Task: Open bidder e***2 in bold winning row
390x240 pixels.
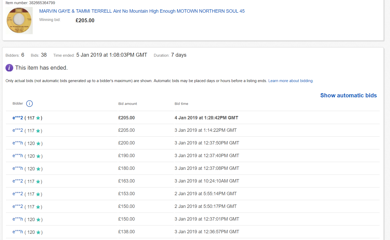Action: tap(18, 118)
